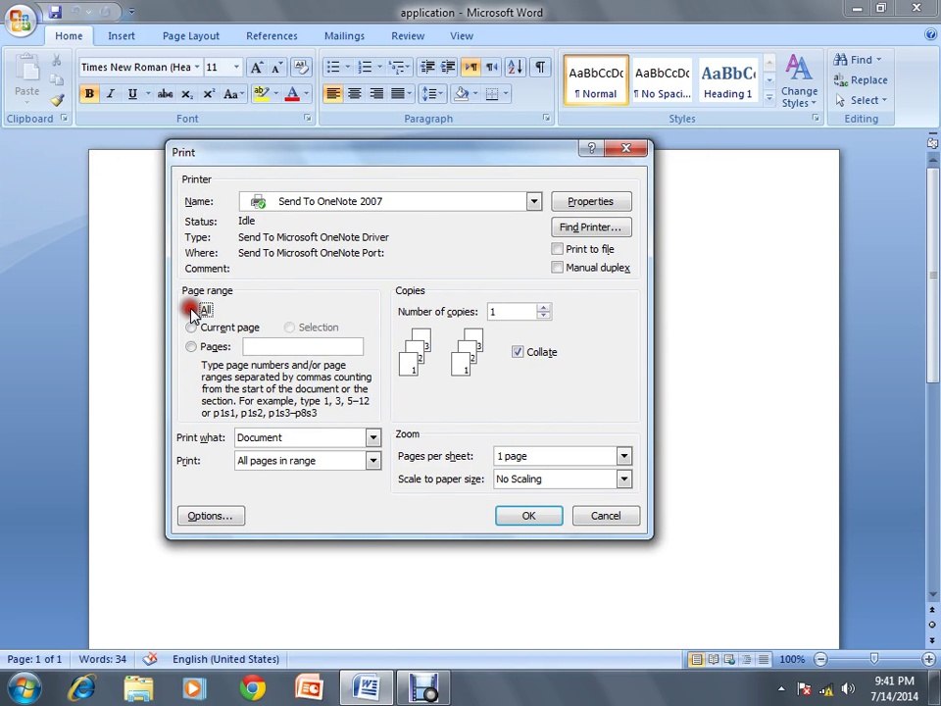The height and width of the screenshot is (706, 941).
Task: Switch to Draft view in status bar
Action: [764, 659]
